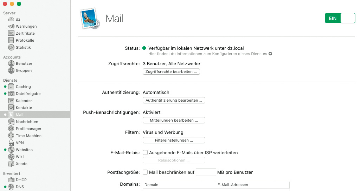
Task: Open the Filtereinstellungen button
Action: pos(174,140)
